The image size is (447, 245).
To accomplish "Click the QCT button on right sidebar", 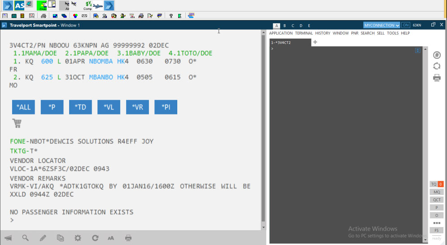I will [436, 200].
